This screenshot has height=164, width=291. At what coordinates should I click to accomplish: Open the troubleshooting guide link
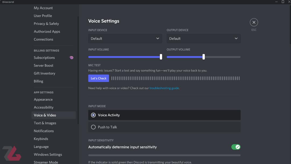coord(164,88)
